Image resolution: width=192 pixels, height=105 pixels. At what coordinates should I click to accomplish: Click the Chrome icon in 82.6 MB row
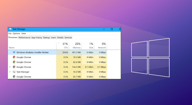click(x=14, y=62)
